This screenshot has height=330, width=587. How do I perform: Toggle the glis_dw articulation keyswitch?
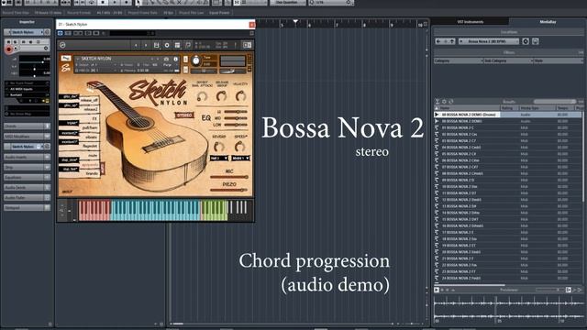(70, 96)
